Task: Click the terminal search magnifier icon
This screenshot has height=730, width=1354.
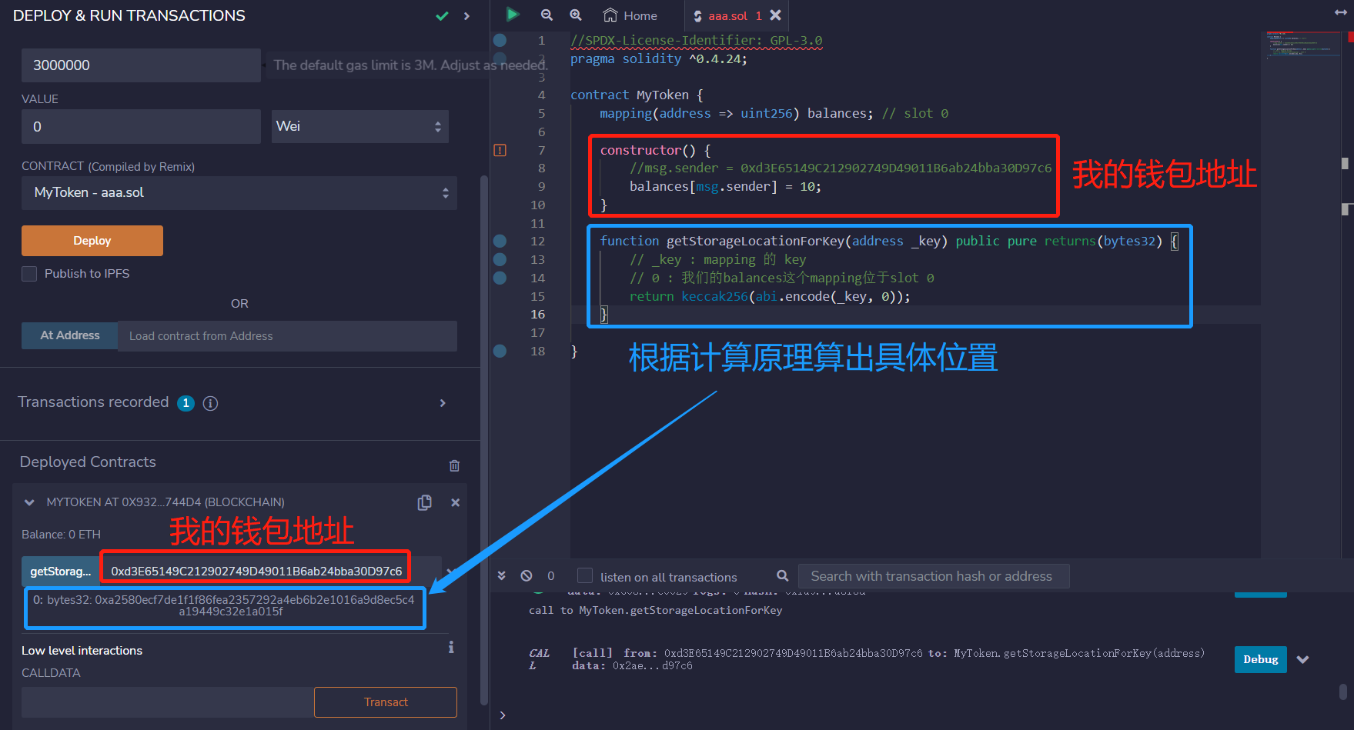Action: [783, 575]
